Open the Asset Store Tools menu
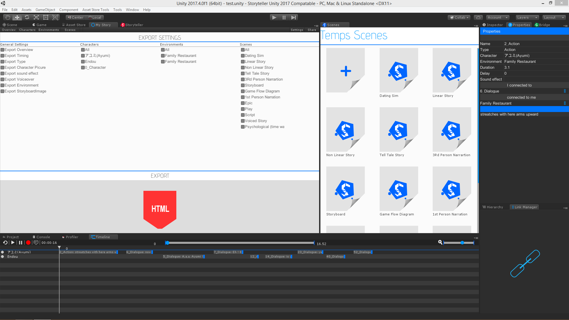The width and height of the screenshot is (569, 320). tap(95, 10)
